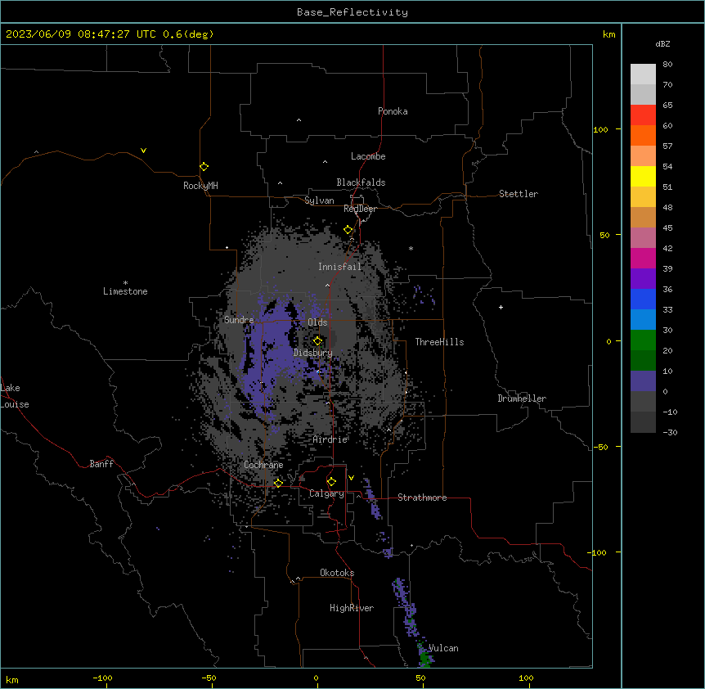Click the white asterisk above Limestone
This screenshot has width=705, height=689.
[x=125, y=283]
